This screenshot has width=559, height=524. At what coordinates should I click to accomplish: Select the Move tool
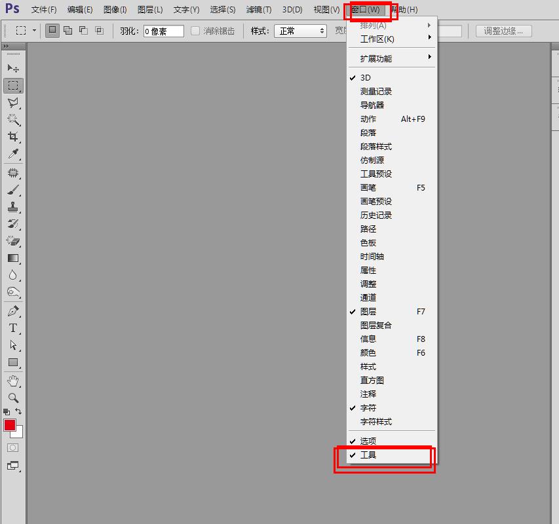pyautogui.click(x=13, y=68)
